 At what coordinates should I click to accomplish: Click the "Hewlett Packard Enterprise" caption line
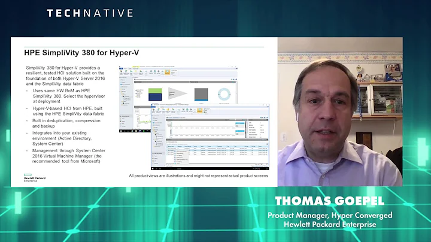point(330,225)
